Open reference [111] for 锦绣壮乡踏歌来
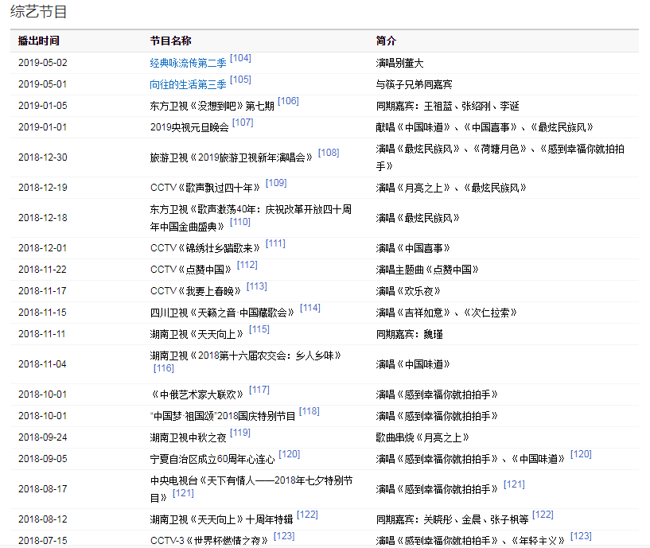Image resolution: width=650 pixels, height=548 pixels. [x=275, y=244]
